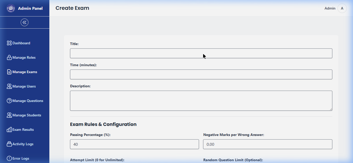Click the "Passing Percentage (%):" label
The width and height of the screenshot is (353, 163).
click(90, 135)
